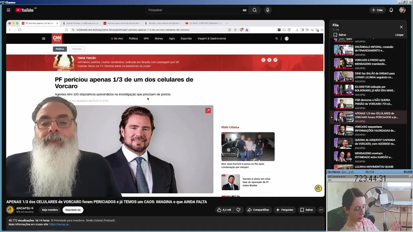Click the ANCAP channel watermark in the player
Screen dimensions: 413x232
tap(318, 188)
